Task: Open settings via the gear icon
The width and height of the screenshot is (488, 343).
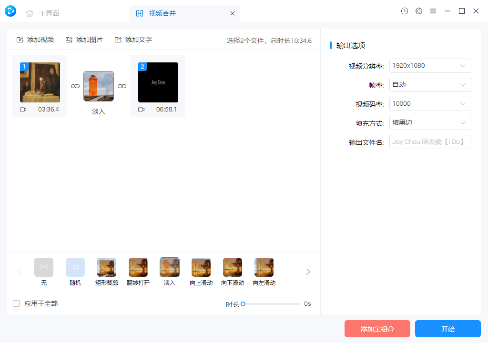Action: pos(419,11)
